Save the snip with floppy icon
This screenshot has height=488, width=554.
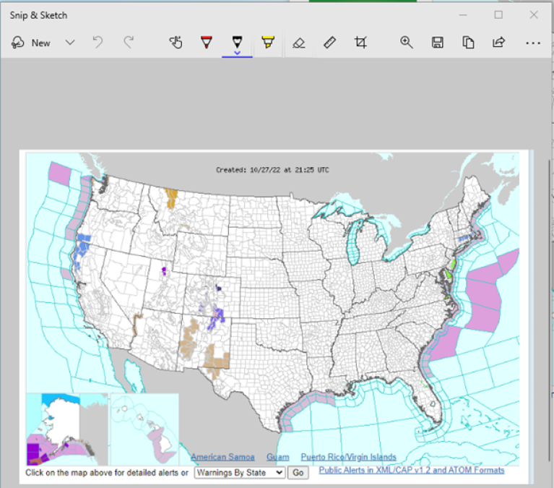click(438, 43)
